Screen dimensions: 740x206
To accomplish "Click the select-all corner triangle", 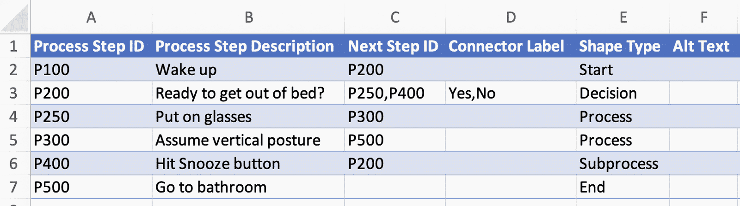I will click(x=15, y=18).
